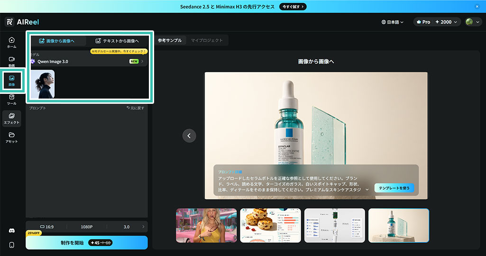Select the blonde woman sunglasses sample thumbnail
Image resolution: width=486 pixels, height=256 pixels.
tap(206, 225)
